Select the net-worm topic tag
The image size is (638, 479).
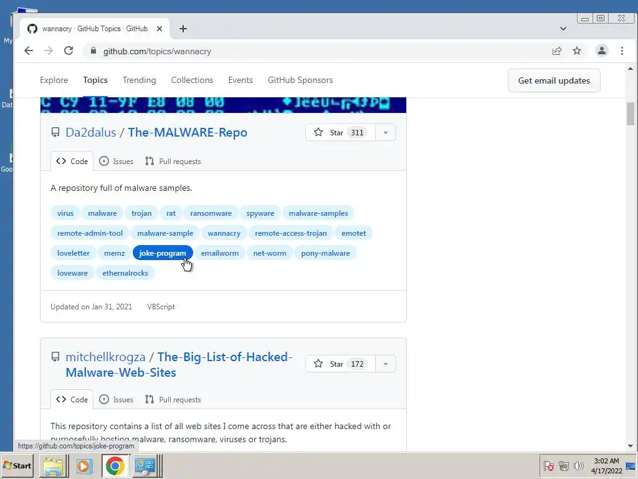(x=270, y=253)
